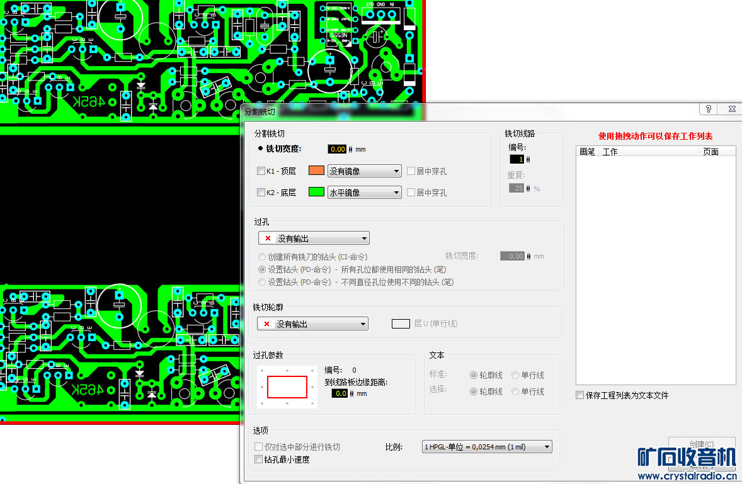Click the orange K1 layer color swatch
The height and width of the screenshot is (484, 742).
[x=316, y=171]
